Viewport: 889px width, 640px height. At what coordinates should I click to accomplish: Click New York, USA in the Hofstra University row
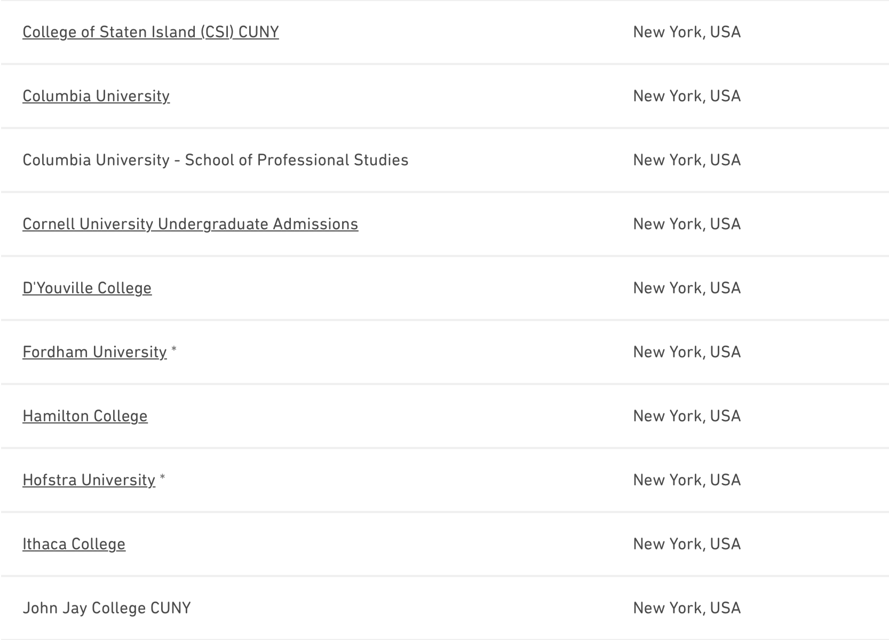687,480
